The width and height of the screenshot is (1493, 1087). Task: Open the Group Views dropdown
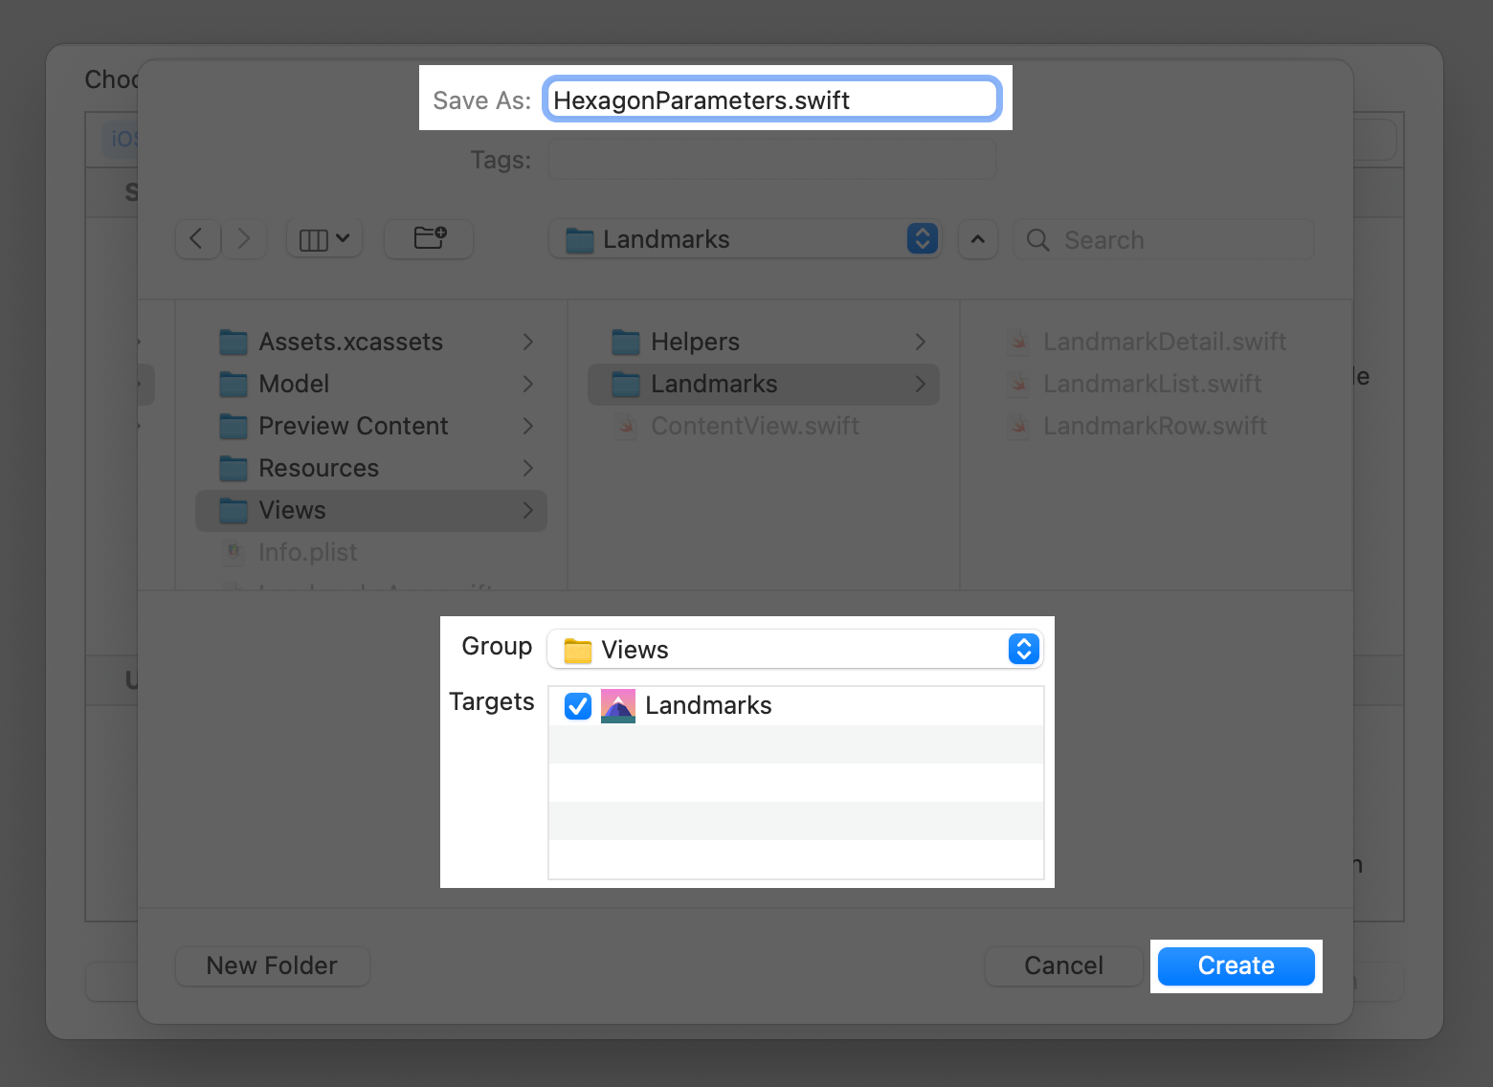794,650
